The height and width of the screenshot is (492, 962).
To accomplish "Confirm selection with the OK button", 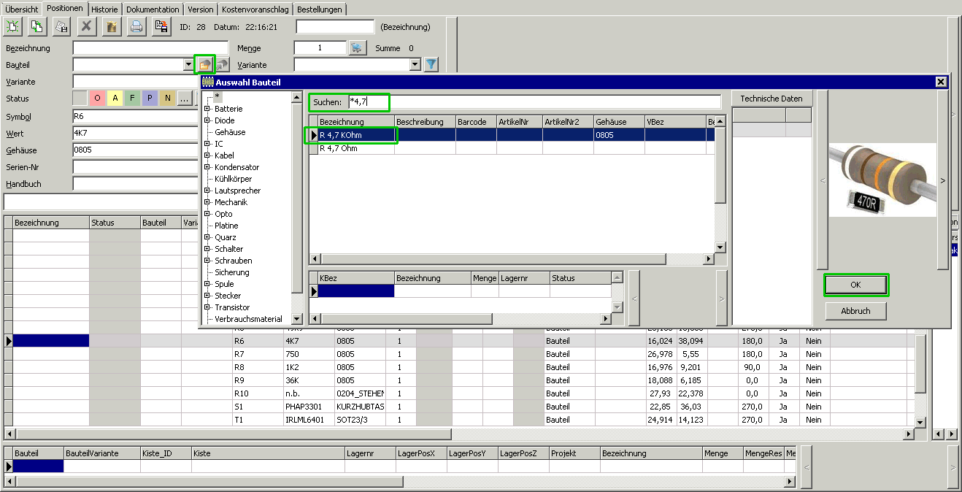I will (x=855, y=285).
